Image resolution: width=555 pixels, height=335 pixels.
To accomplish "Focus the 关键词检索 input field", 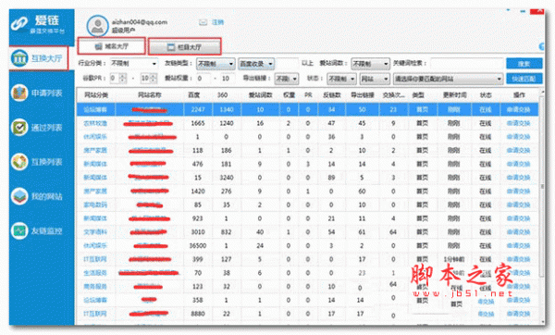I will [466, 64].
